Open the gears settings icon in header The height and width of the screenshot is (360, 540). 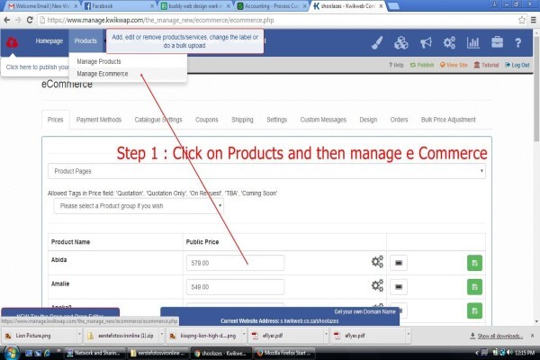point(449,42)
